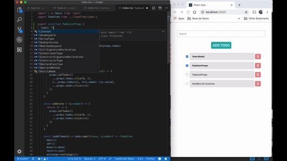Open the Source Control view

[19, 29]
